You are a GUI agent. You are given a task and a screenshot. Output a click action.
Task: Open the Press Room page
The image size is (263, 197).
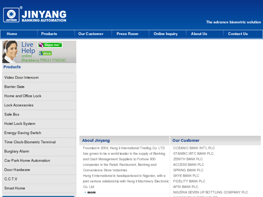coord(127,34)
